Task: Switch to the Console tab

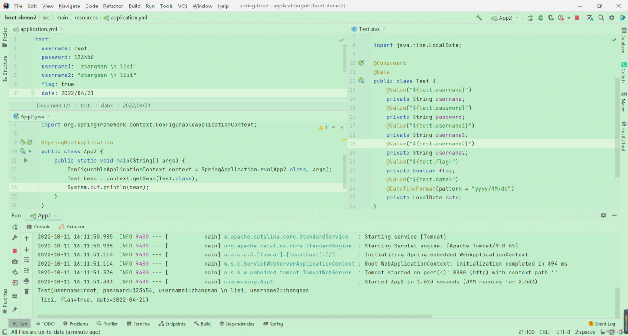Action: (38, 226)
